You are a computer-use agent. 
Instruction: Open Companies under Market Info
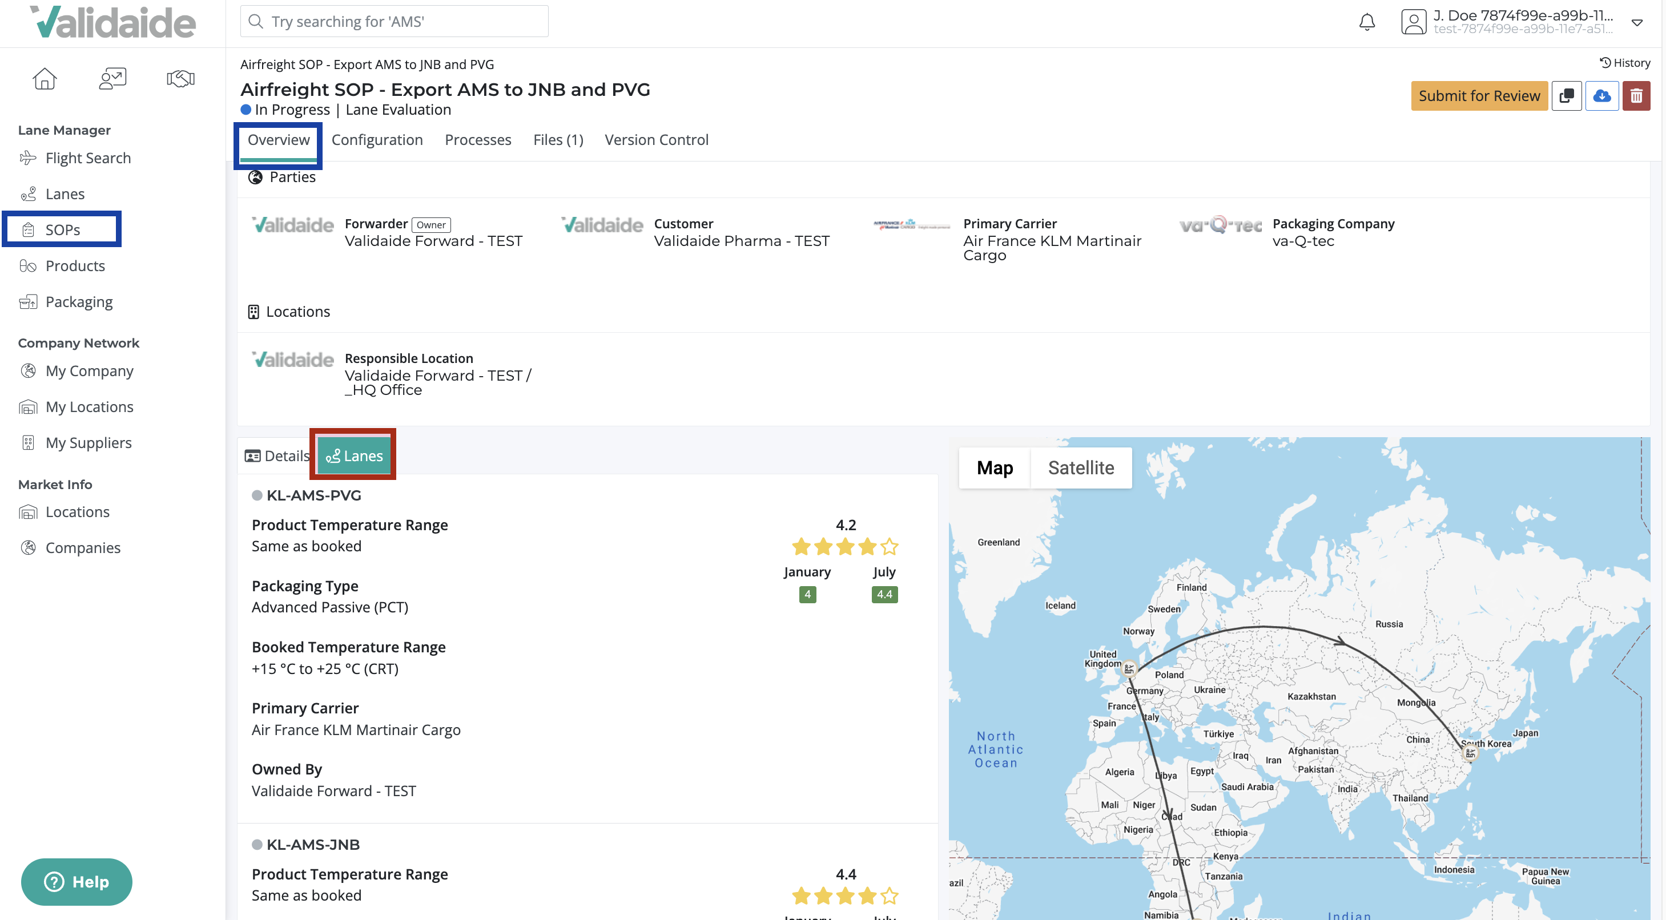pos(83,547)
